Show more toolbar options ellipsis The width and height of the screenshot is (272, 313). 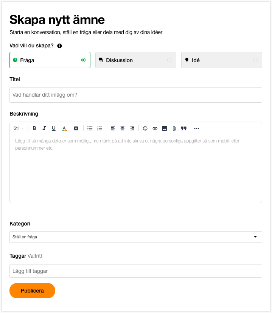[196, 128]
